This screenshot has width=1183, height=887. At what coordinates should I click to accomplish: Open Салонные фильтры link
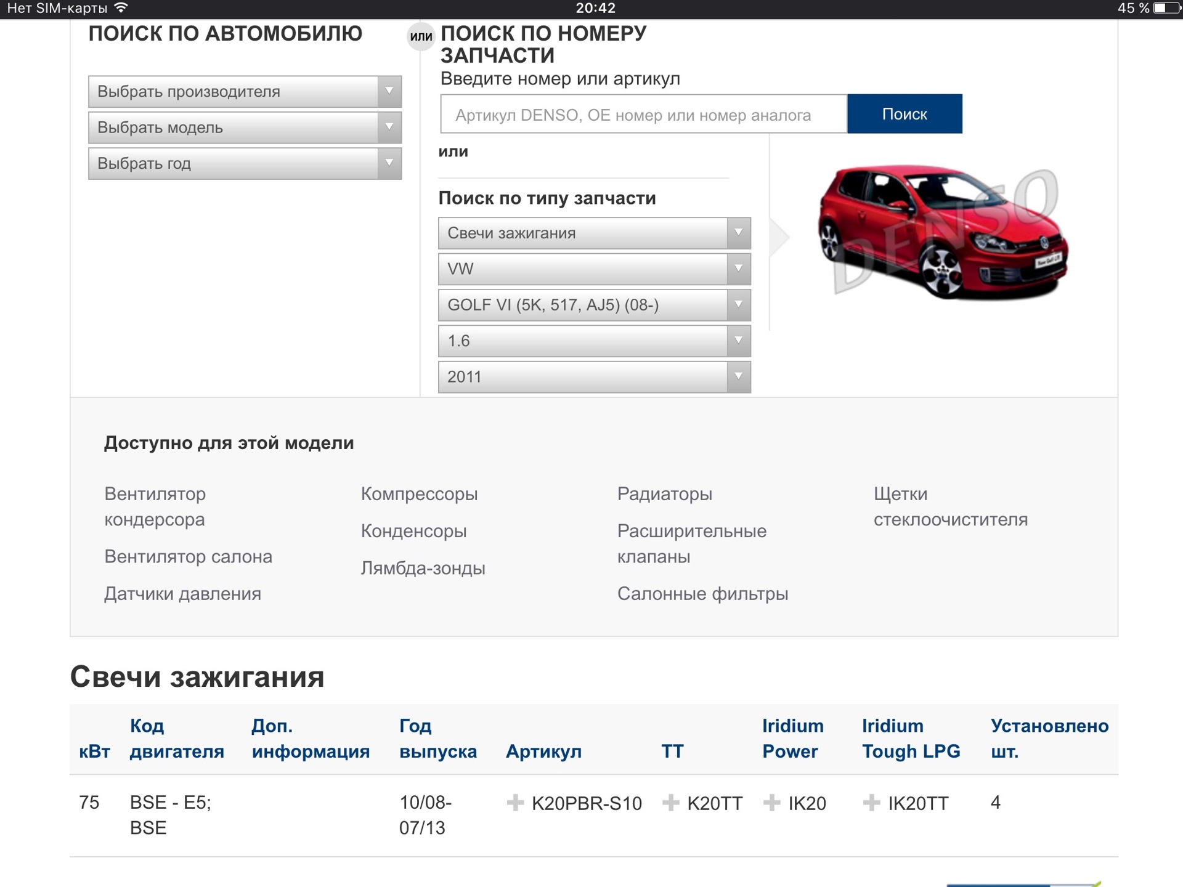coord(702,594)
